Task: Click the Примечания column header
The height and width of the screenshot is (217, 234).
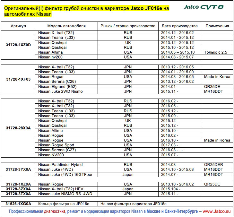Action: [x=217, y=26]
